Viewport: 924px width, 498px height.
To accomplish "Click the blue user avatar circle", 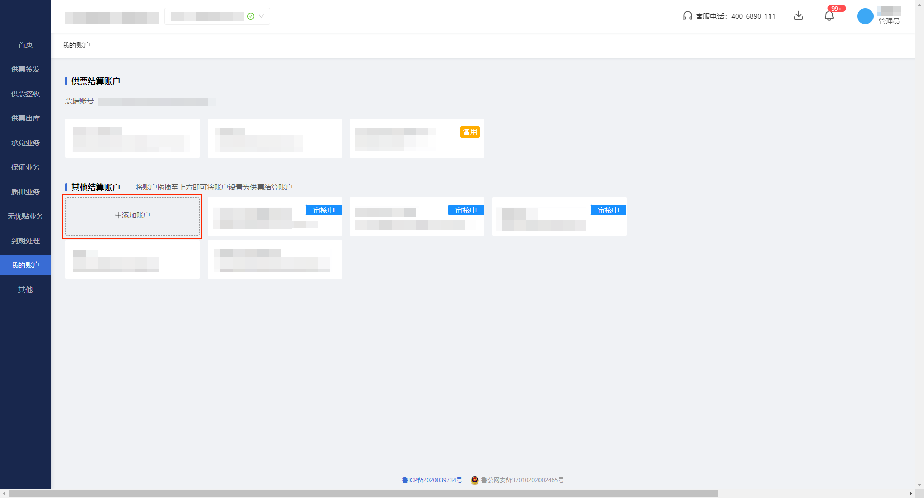I will pyautogui.click(x=865, y=16).
